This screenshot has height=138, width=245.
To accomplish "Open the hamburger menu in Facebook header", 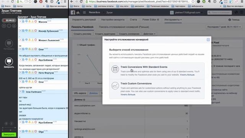I will (x=84, y=12).
